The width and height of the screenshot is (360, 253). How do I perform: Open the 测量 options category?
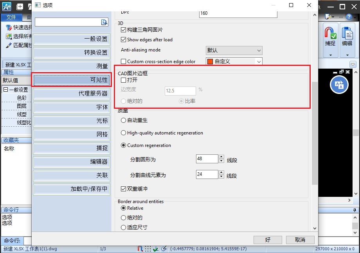pyautogui.click(x=72, y=66)
